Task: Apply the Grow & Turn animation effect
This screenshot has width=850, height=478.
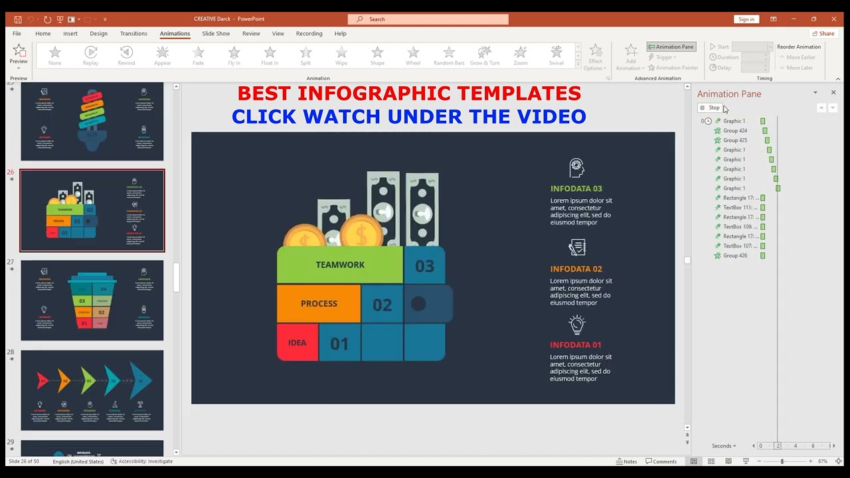Action: pyautogui.click(x=485, y=56)
